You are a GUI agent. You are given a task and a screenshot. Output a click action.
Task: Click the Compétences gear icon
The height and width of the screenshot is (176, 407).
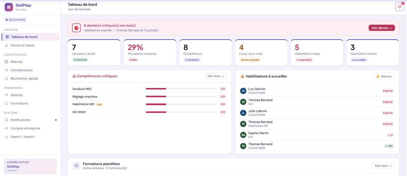pyautogui.click(x=7, y=70)
